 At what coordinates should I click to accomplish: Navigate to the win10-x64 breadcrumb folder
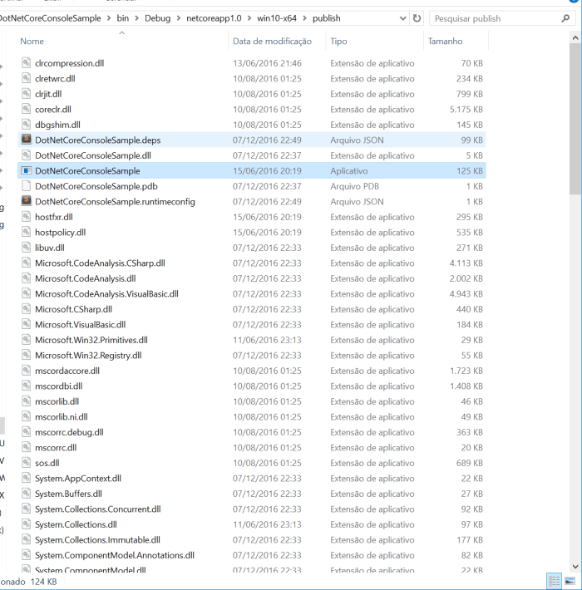[277, 18]
